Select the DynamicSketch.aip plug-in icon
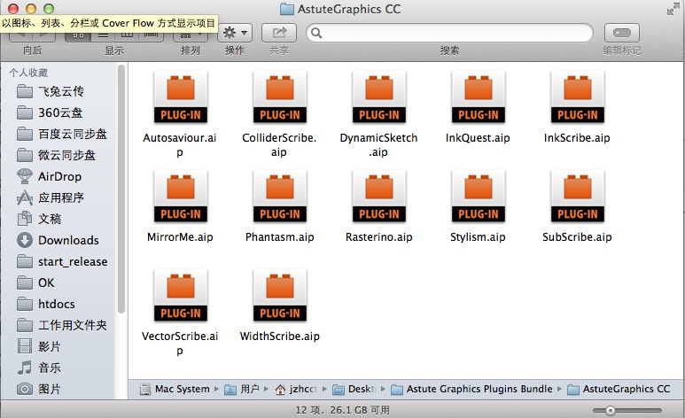This screenshot has height=418, width=685. tap(378, 97)
